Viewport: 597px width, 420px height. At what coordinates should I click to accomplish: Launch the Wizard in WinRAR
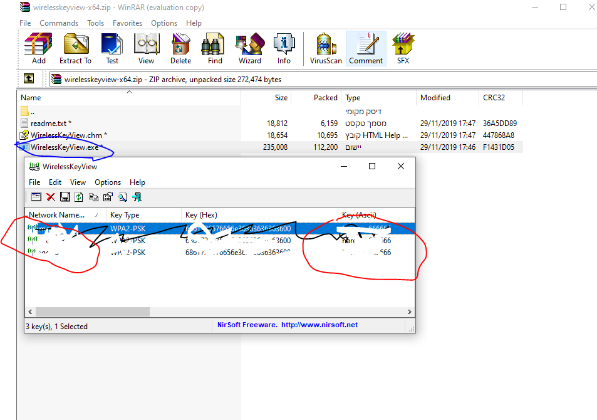pos(250,49)
